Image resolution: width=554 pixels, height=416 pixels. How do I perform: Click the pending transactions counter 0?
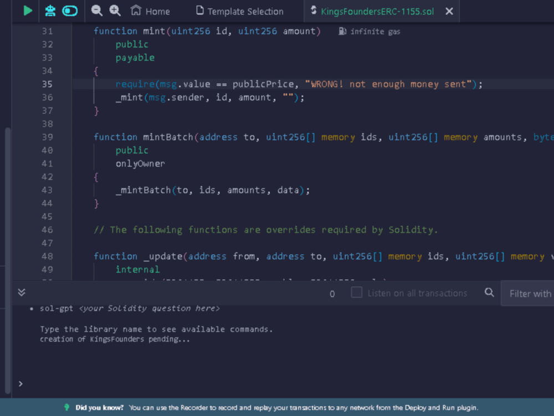tap(332, 294)
